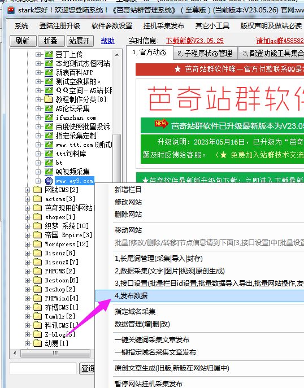Click the site icon next to 豆丁上传

(49, 54)
